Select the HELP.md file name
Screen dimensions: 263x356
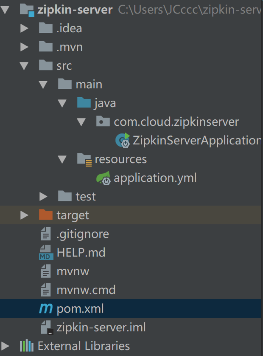pyautogui.click(x=81, y=252)
